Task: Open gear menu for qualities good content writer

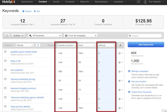Action: click(x=120, y=53)
